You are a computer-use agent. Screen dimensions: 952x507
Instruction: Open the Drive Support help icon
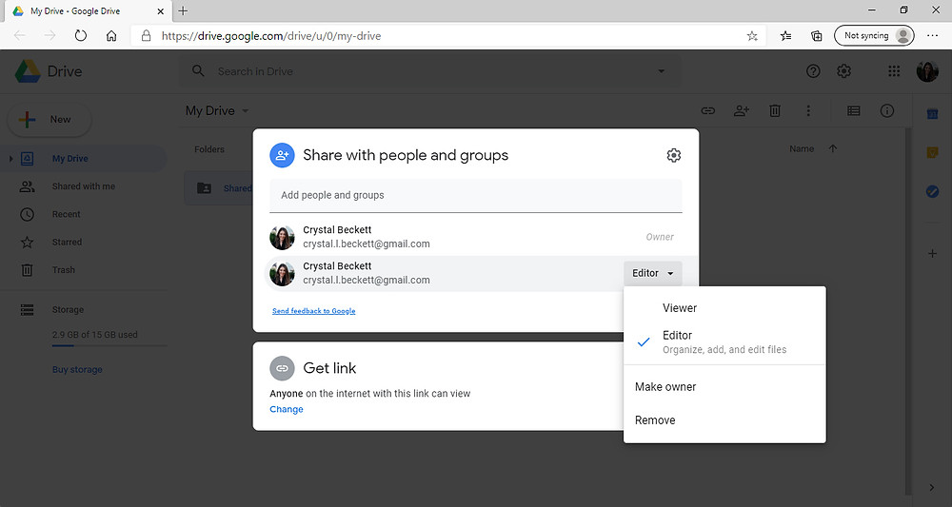(x=813, y=71)
